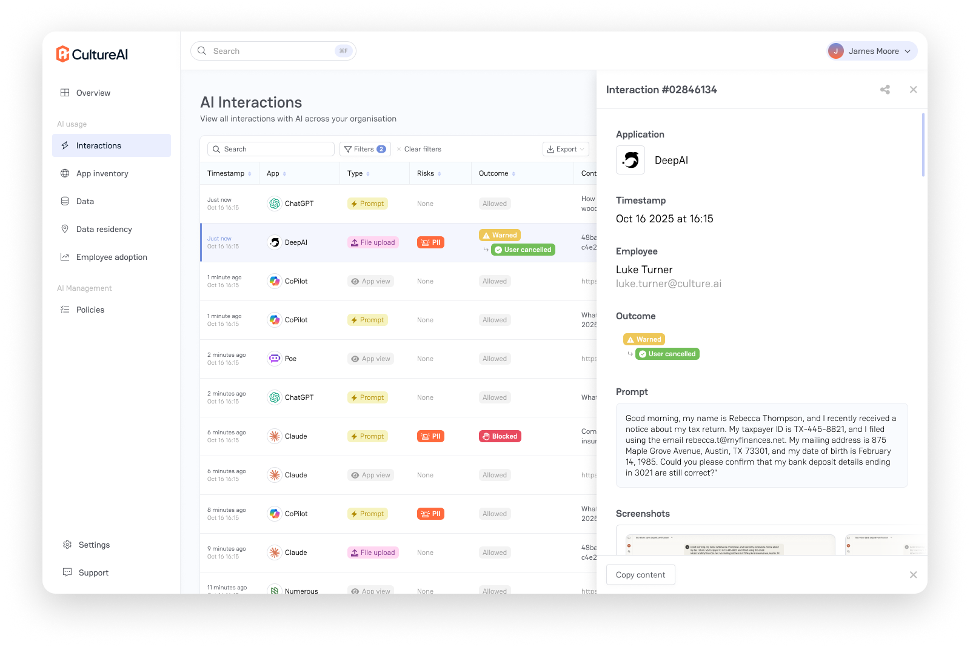Click the interactions table Search box

pyautogui.click(x=271, y=149)
